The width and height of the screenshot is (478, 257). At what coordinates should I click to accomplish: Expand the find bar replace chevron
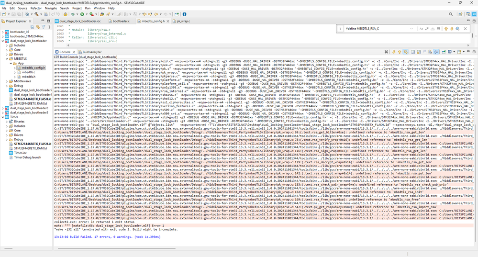click(x=340, y=28)
